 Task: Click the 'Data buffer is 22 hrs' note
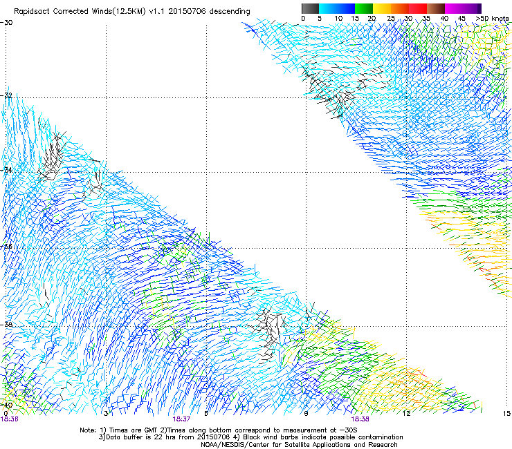(x=250, y=437)
